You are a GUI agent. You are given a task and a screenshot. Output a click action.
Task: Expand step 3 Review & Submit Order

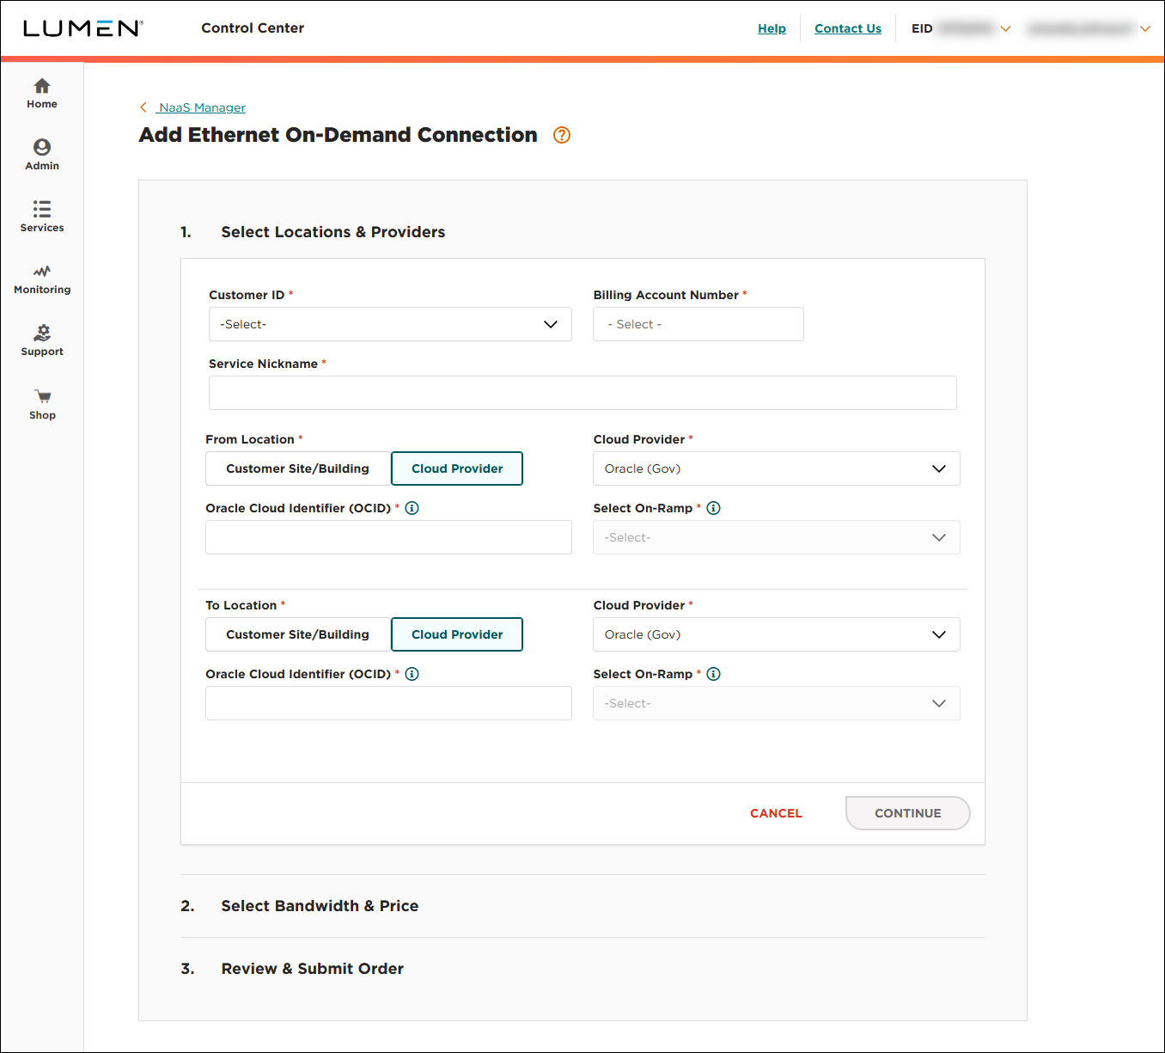[312, 969]
